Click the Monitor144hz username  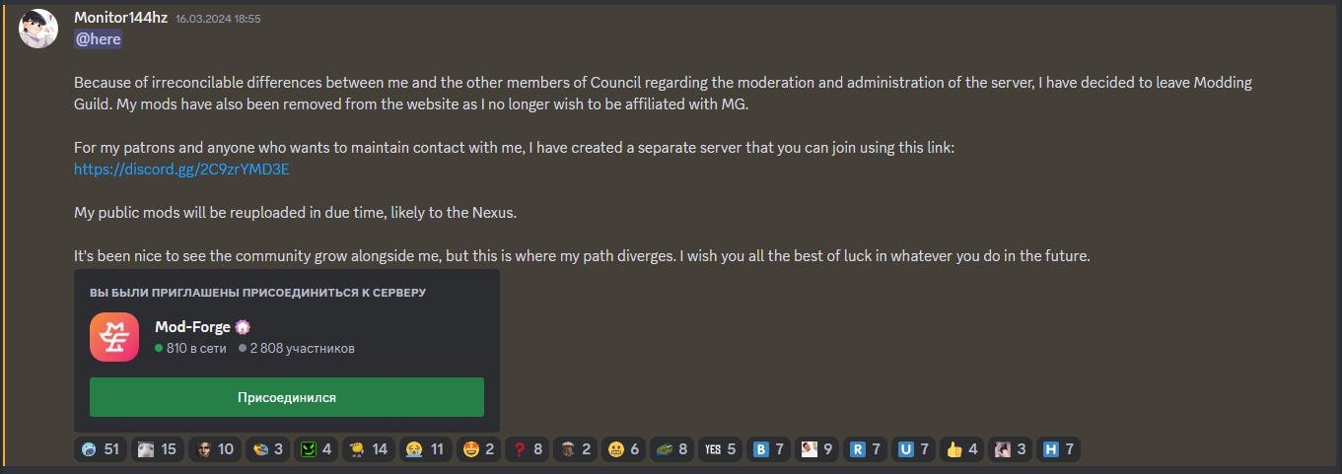pyautogui.click(x=120, y=19)
